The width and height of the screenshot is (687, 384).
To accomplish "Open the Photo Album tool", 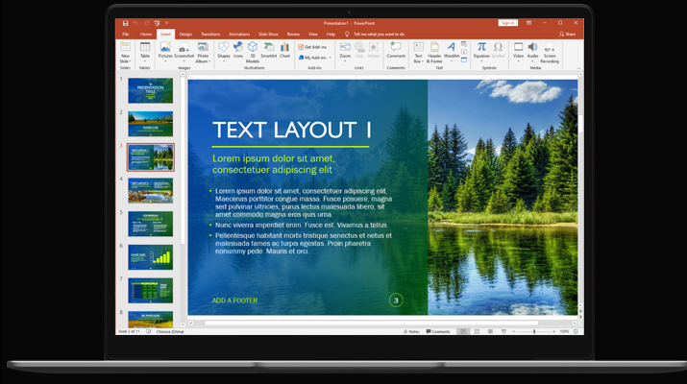I will (x=203, y=53).
